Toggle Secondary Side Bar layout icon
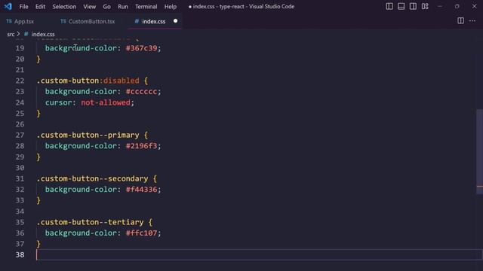 (x=413, y=6)
